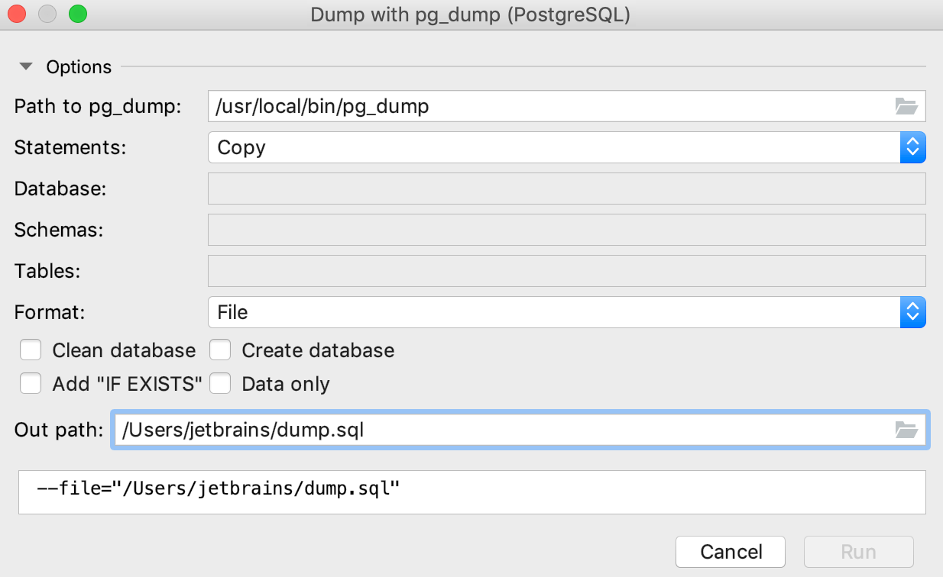Click the Schemas field
The image size is (943, 577).
[x=567, y=230]
